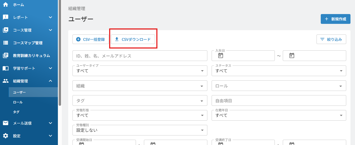This screenshot has width=355, height=145.
Task: Click the 絞り込み button
Action: 331,39
